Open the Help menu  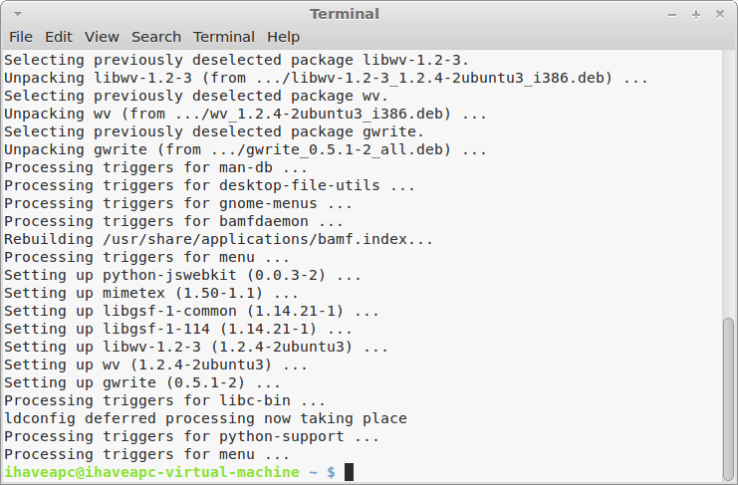point(283,37)
